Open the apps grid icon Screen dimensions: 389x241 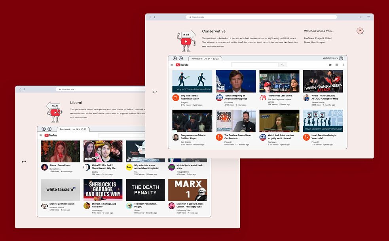pyautogui.click(x=337, y=65)
